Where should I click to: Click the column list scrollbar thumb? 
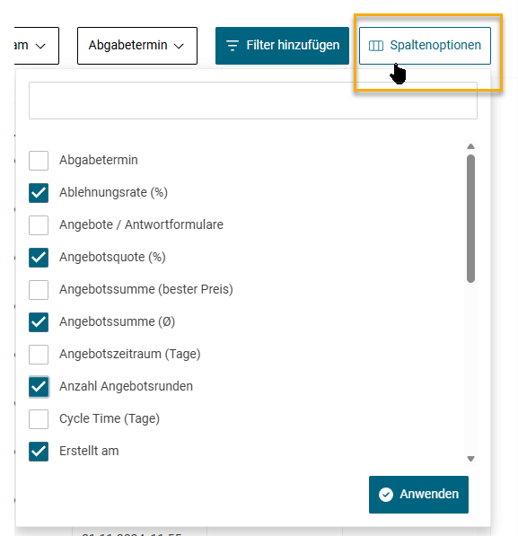pos(470,218)
